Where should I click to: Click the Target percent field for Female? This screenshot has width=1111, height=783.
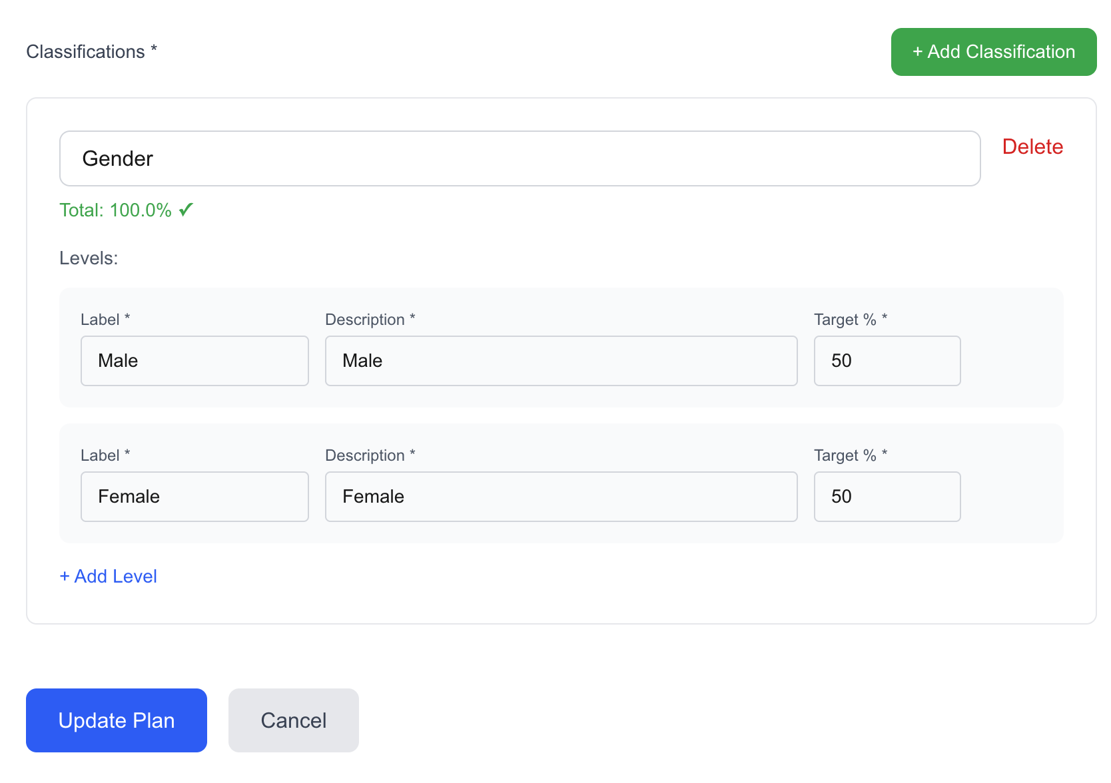[x=887, y=496]
